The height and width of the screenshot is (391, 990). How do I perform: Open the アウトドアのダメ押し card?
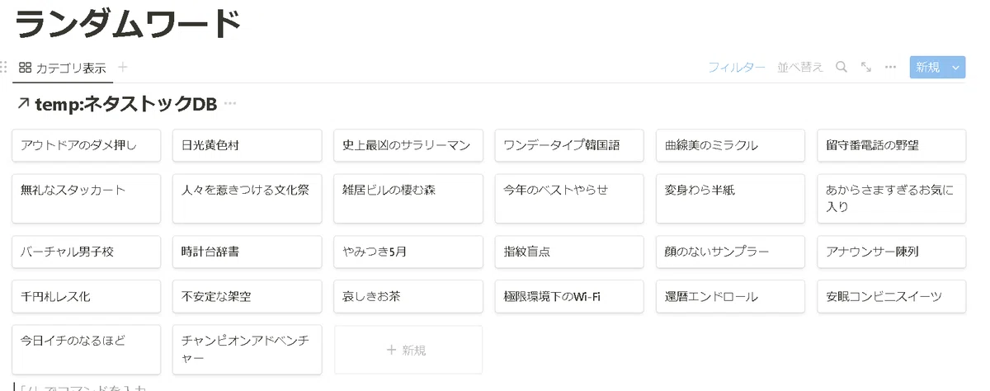[86, 145]
